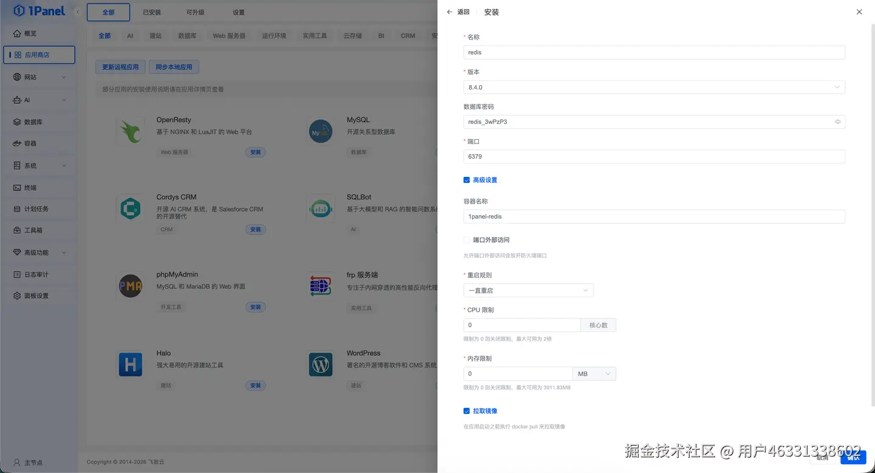Uncheck the 高级设置 checkbox
875x473 pixels.
click(x=467, y=180)
